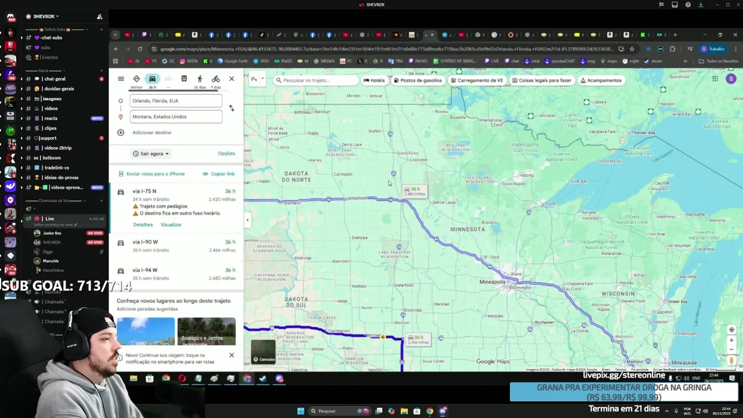Open Discord channel imagens
Screen dimensions: 743x418
pos(64,99)
